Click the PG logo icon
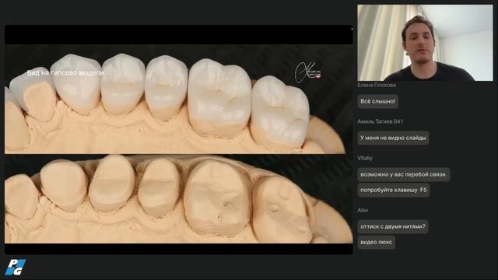The height and width of the screenshot is (280, 498). click(x=16, y=267)
